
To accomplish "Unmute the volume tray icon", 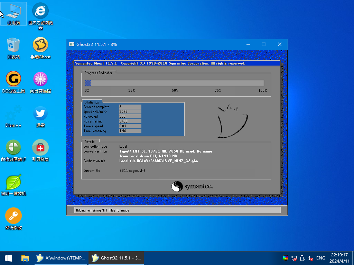I will tap(310, 258).
